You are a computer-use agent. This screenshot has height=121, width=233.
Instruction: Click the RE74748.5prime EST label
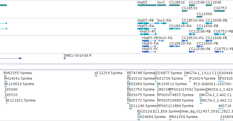141,73
